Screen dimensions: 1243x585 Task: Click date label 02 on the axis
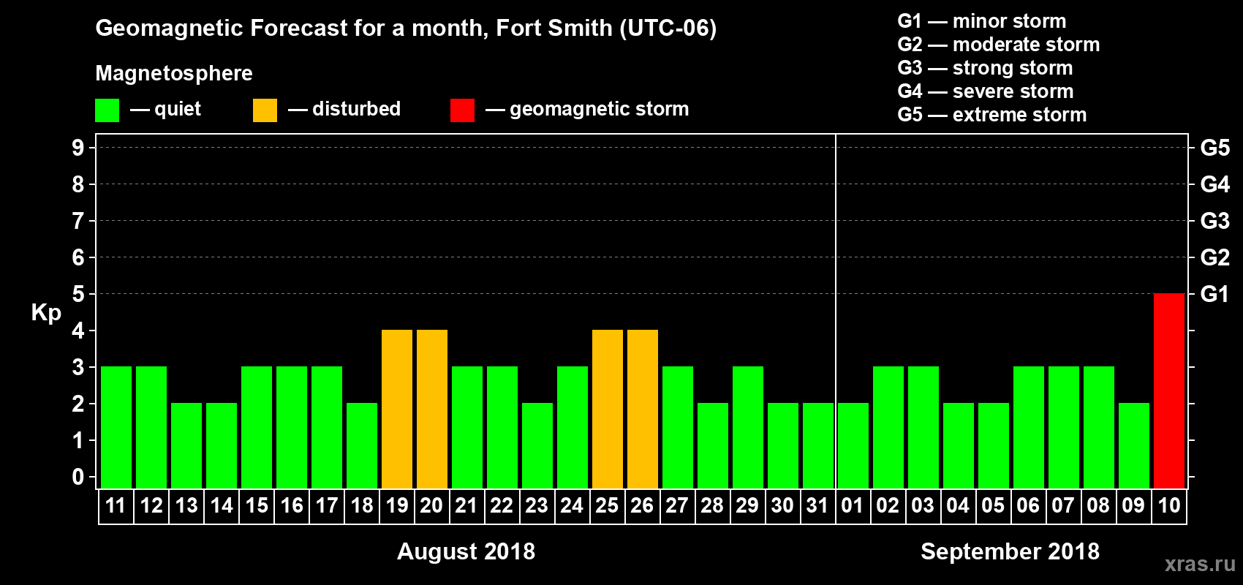point(888,505)
